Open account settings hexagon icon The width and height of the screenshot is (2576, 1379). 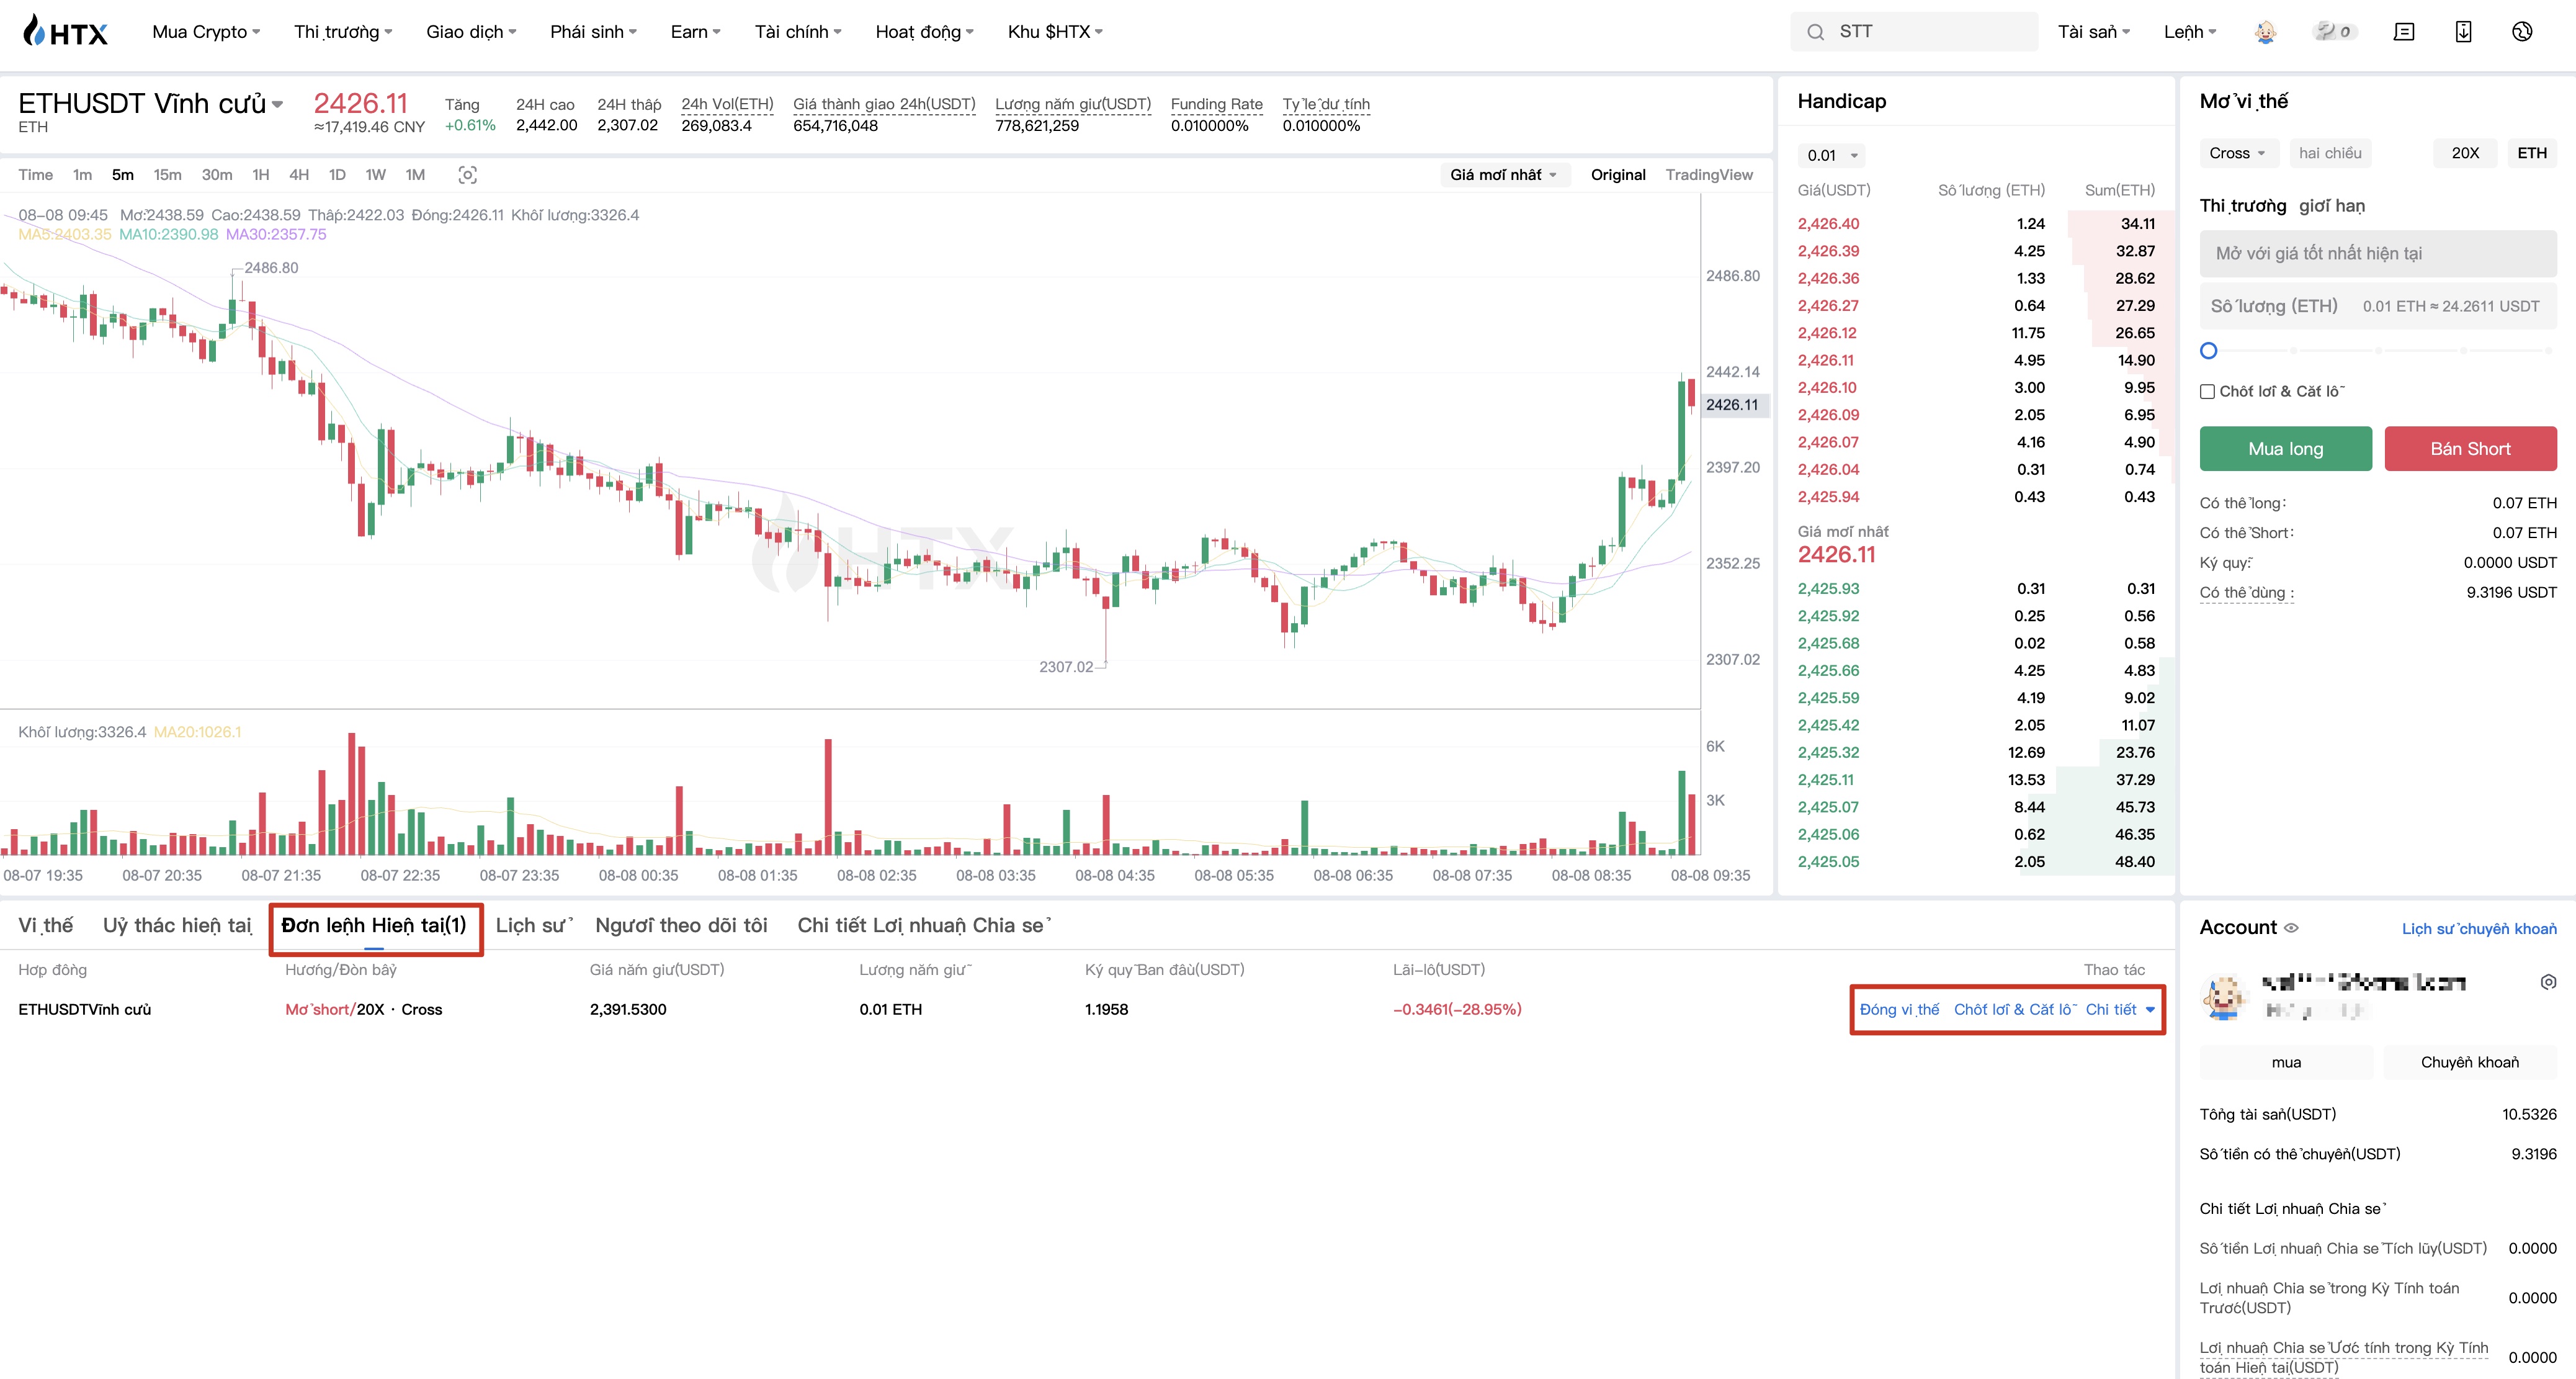pyautogui.click(x=2548, y=982)
